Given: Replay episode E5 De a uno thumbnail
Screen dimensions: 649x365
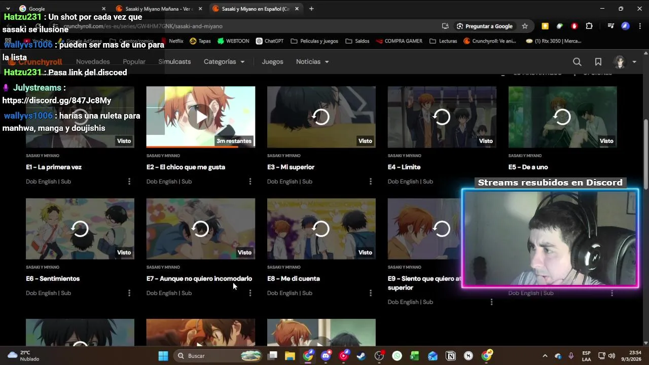Looking at the screenshot, I should tap(563, 117).
